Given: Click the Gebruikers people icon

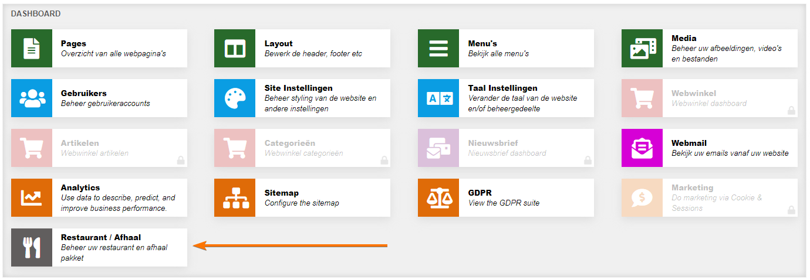Looking at the screenshot, I should point(32,98).
